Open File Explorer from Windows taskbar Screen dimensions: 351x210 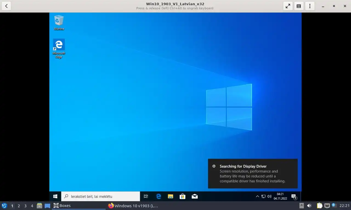point(171,196)
